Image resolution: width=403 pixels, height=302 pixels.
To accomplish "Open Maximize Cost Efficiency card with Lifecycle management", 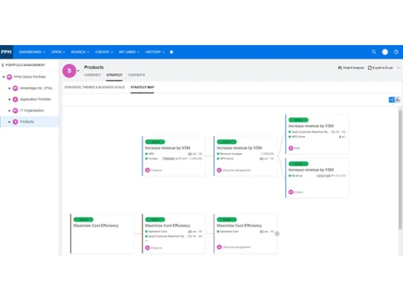I will pyautogui.click(x=245, y=234).
